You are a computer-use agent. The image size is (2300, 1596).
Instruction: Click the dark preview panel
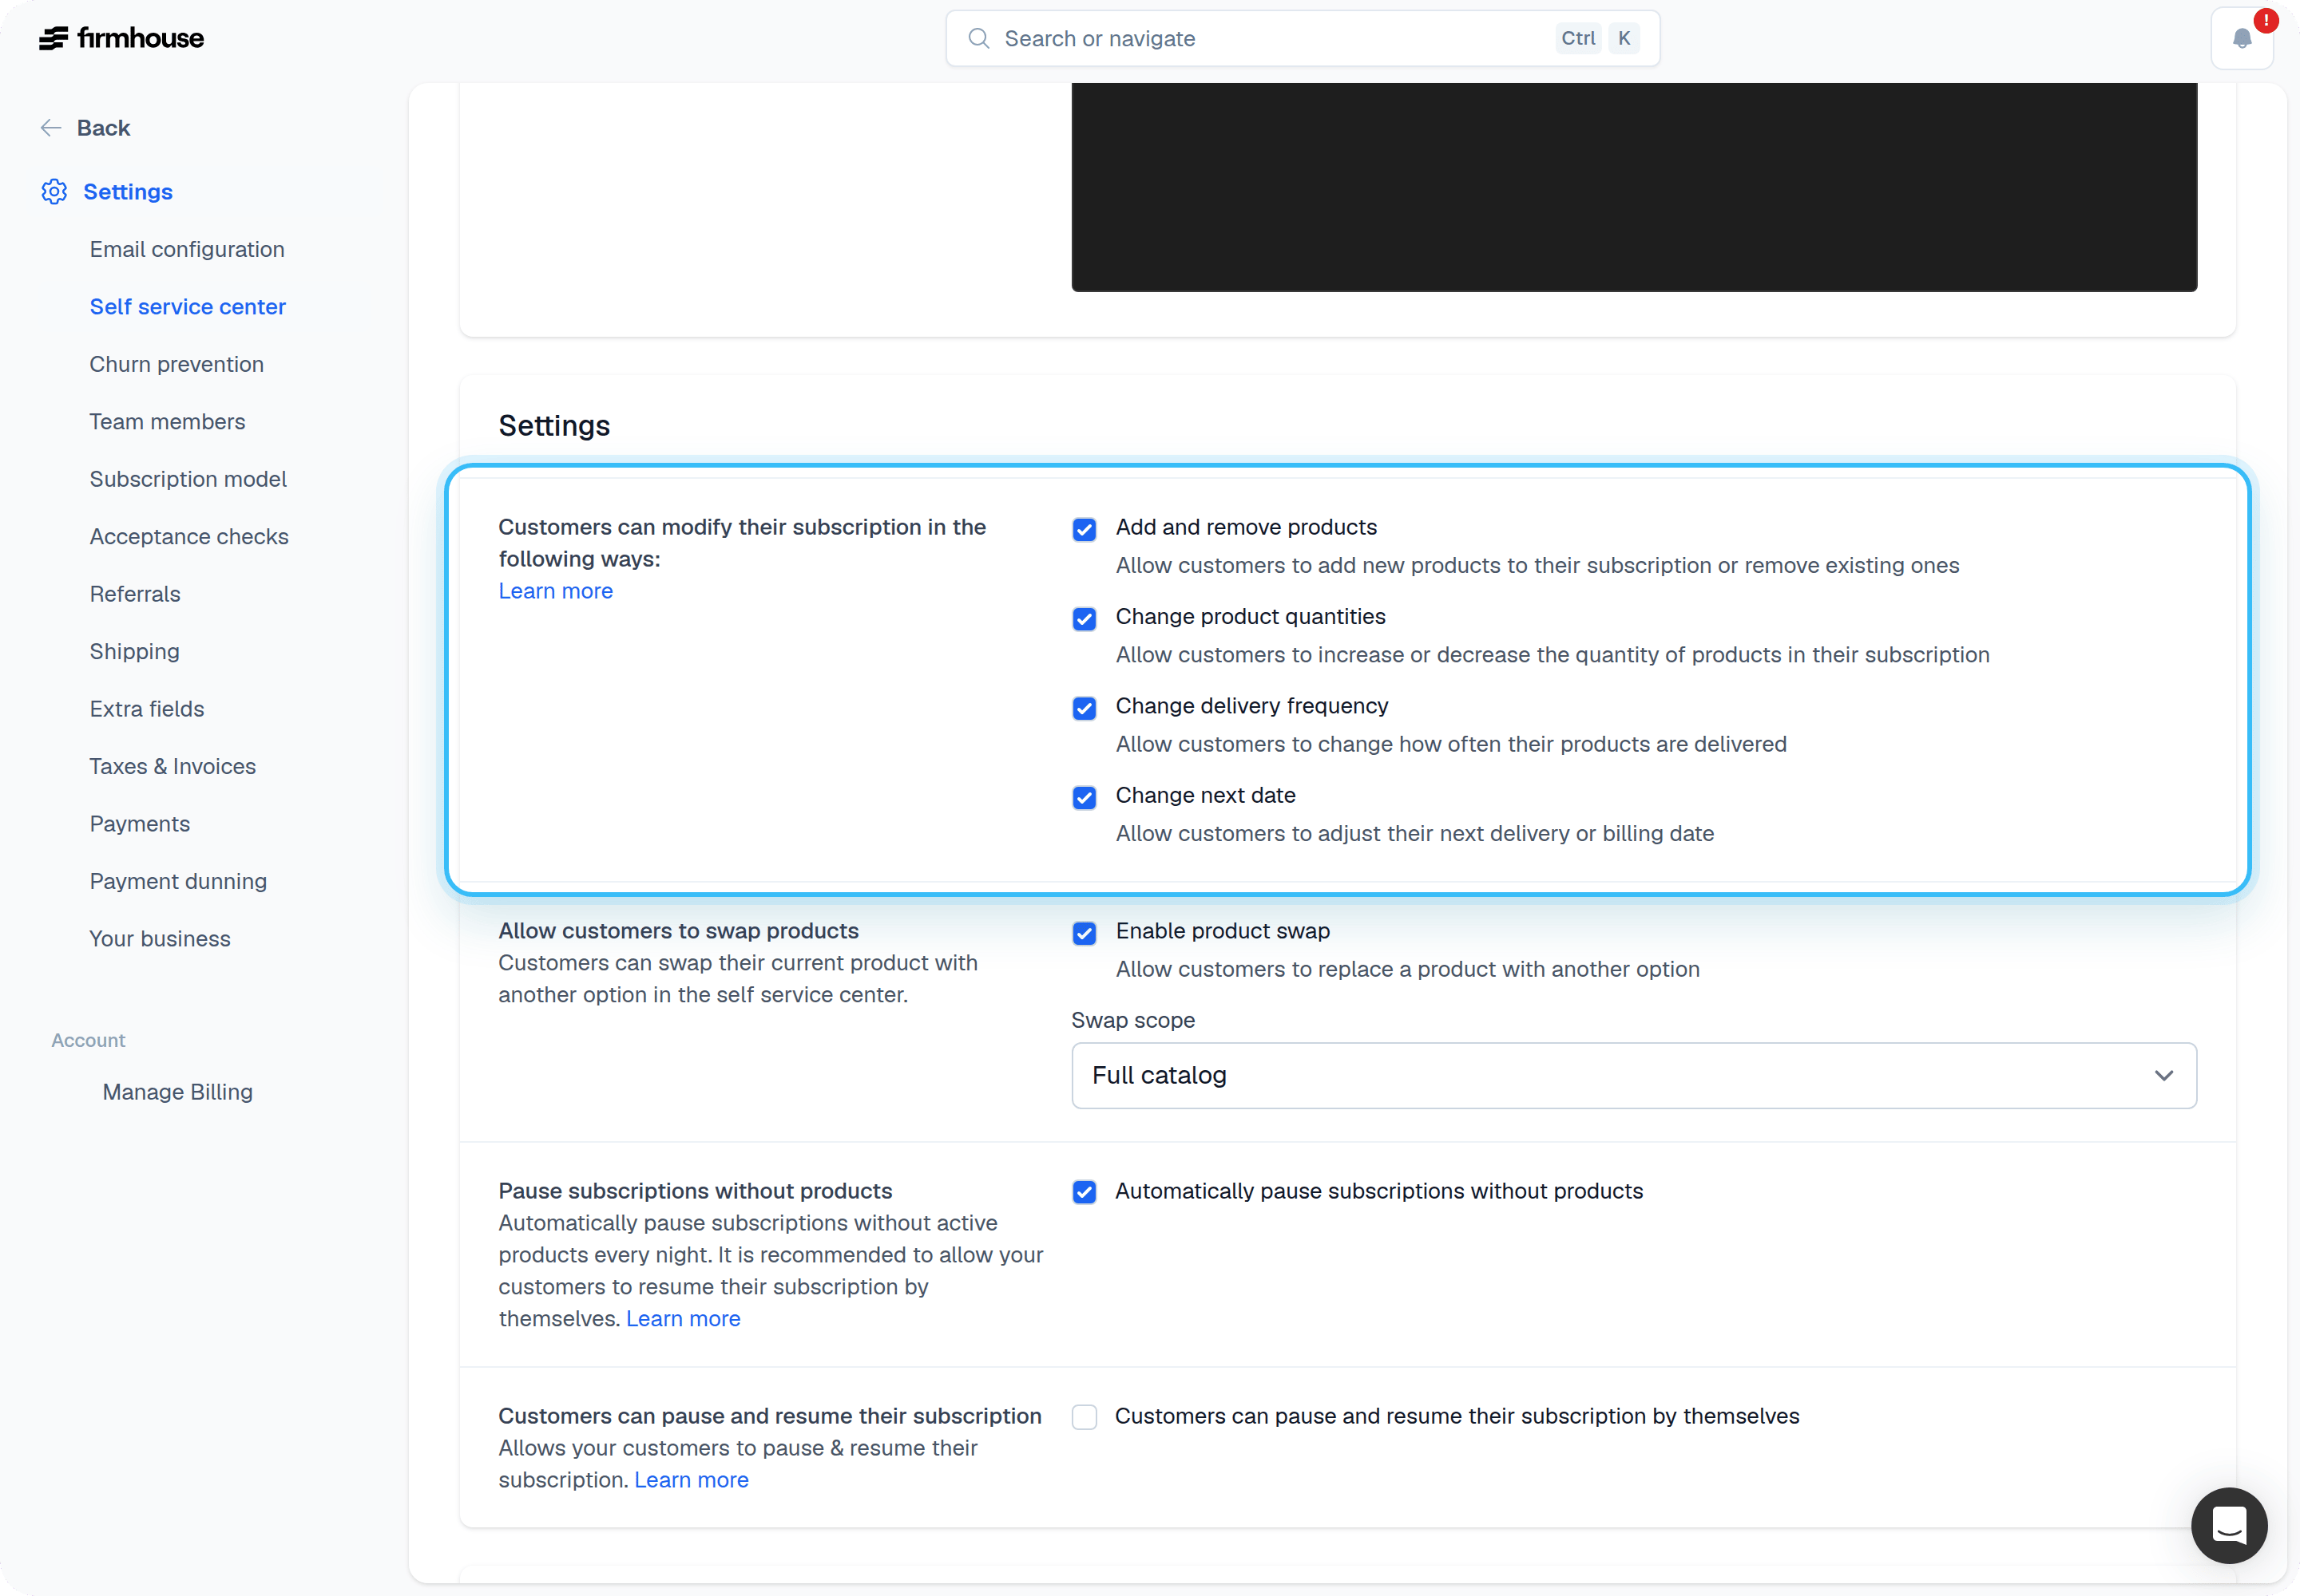point(1633,187)
